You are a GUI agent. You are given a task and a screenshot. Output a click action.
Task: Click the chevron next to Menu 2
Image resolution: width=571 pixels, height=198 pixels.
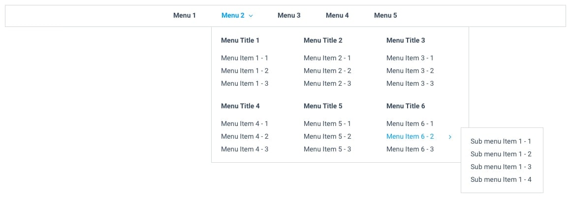click(251, 16)
